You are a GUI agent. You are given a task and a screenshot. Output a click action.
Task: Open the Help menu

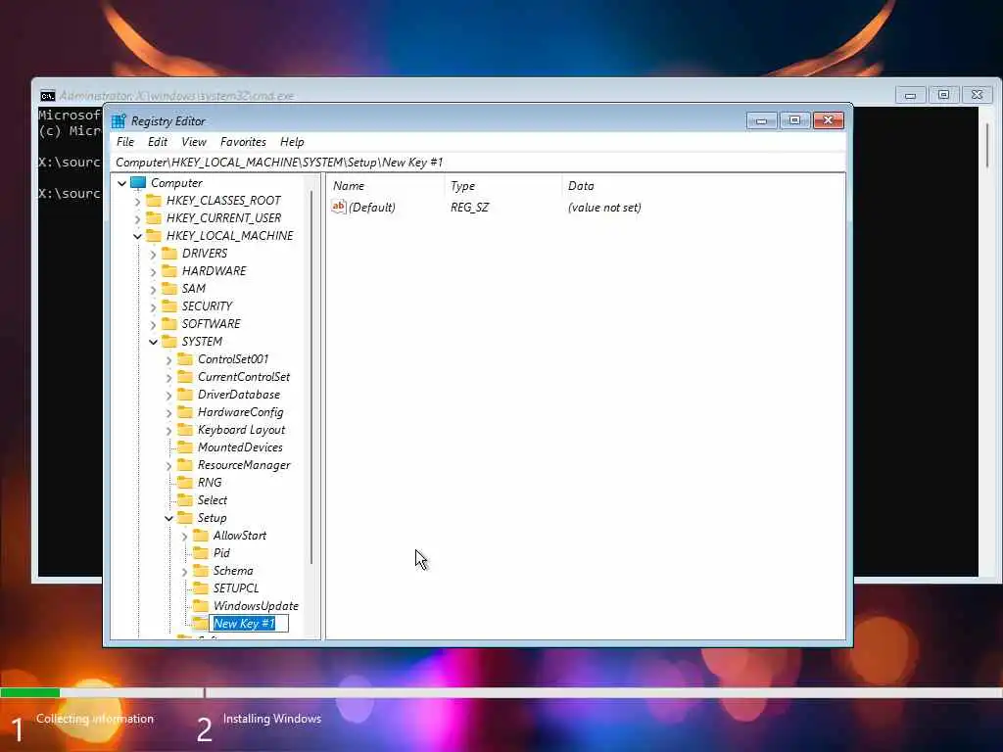click(292, 142)
